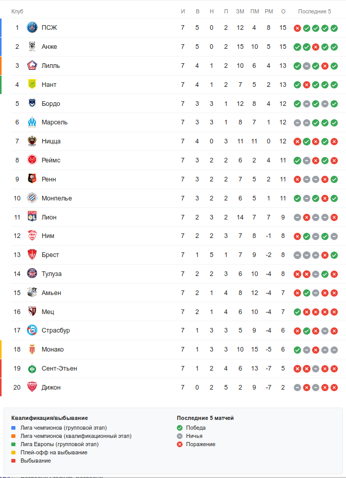
Task: Click the Последние 5 column header
Action: point(315,11)
